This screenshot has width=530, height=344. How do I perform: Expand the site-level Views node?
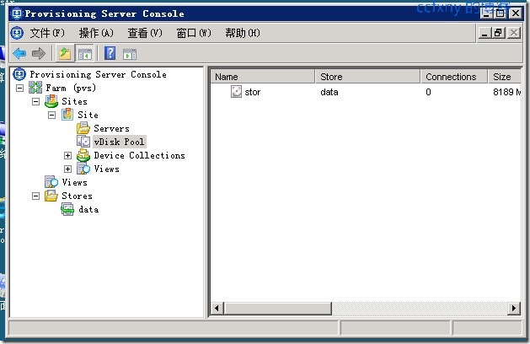coord(68,169)
